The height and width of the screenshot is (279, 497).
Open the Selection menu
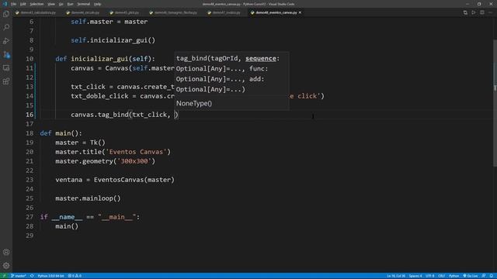(36, 4)
